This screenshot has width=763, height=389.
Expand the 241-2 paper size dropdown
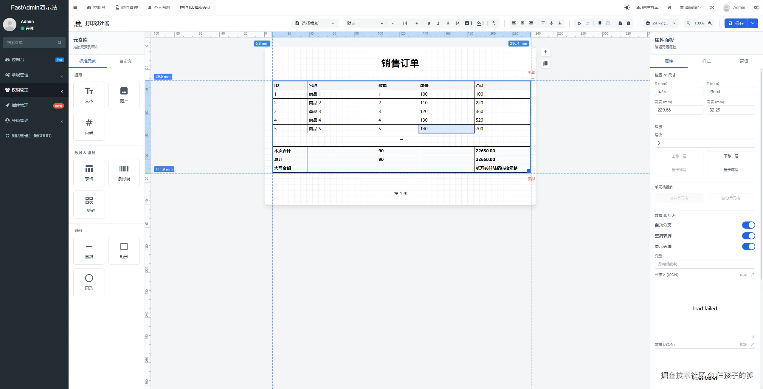coord(660,23)
